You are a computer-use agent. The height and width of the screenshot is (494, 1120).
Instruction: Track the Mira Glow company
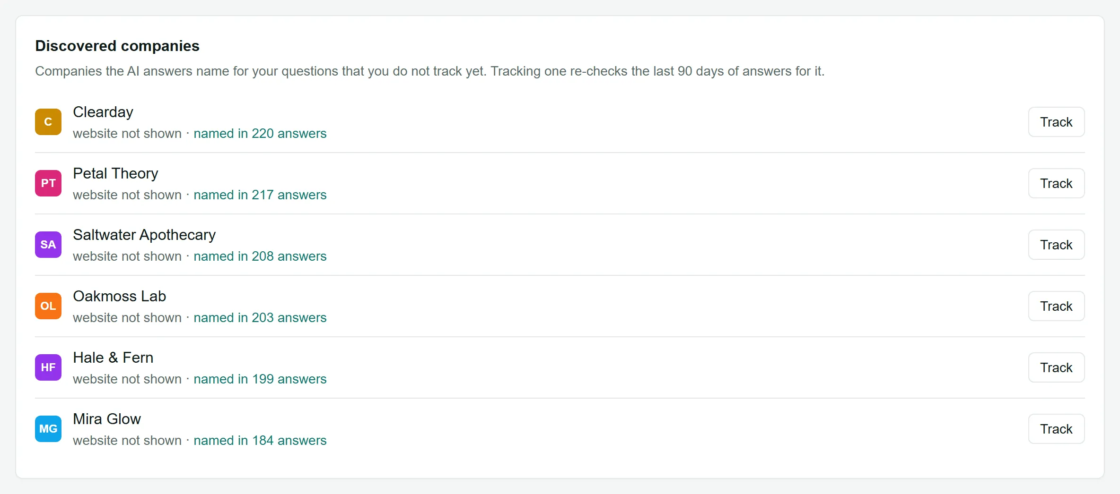(x=1056, y=429)
